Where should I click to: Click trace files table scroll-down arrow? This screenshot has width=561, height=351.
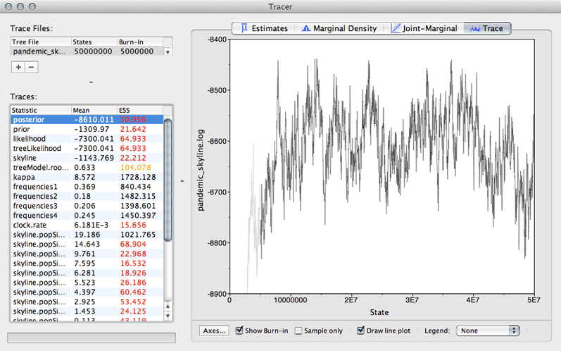tap(168, 52)
